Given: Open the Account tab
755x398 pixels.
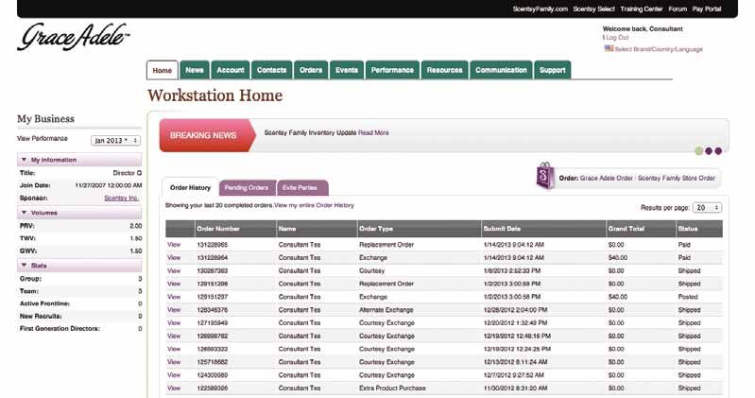Looking at the screenshot, I should click(231, 70).
